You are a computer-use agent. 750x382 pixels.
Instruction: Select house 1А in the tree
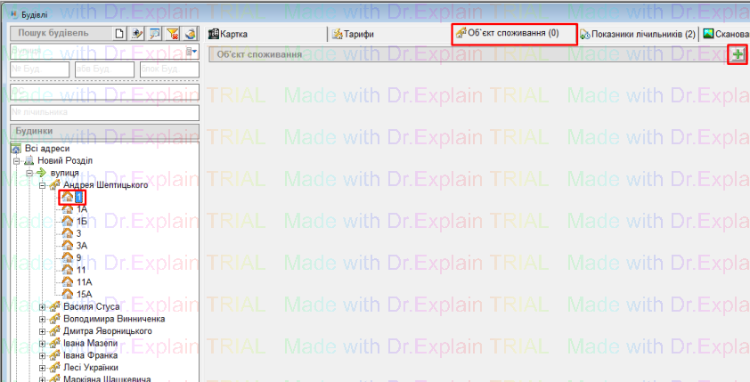[x=81, y=209]
